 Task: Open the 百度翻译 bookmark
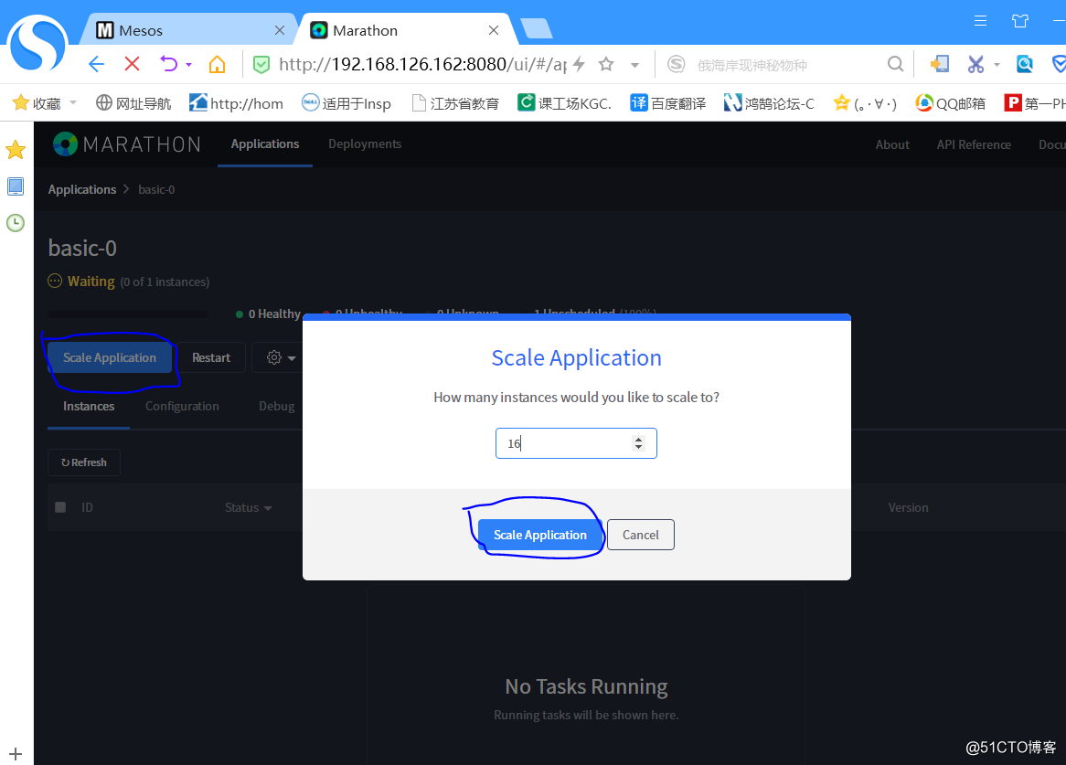point(667,103)
